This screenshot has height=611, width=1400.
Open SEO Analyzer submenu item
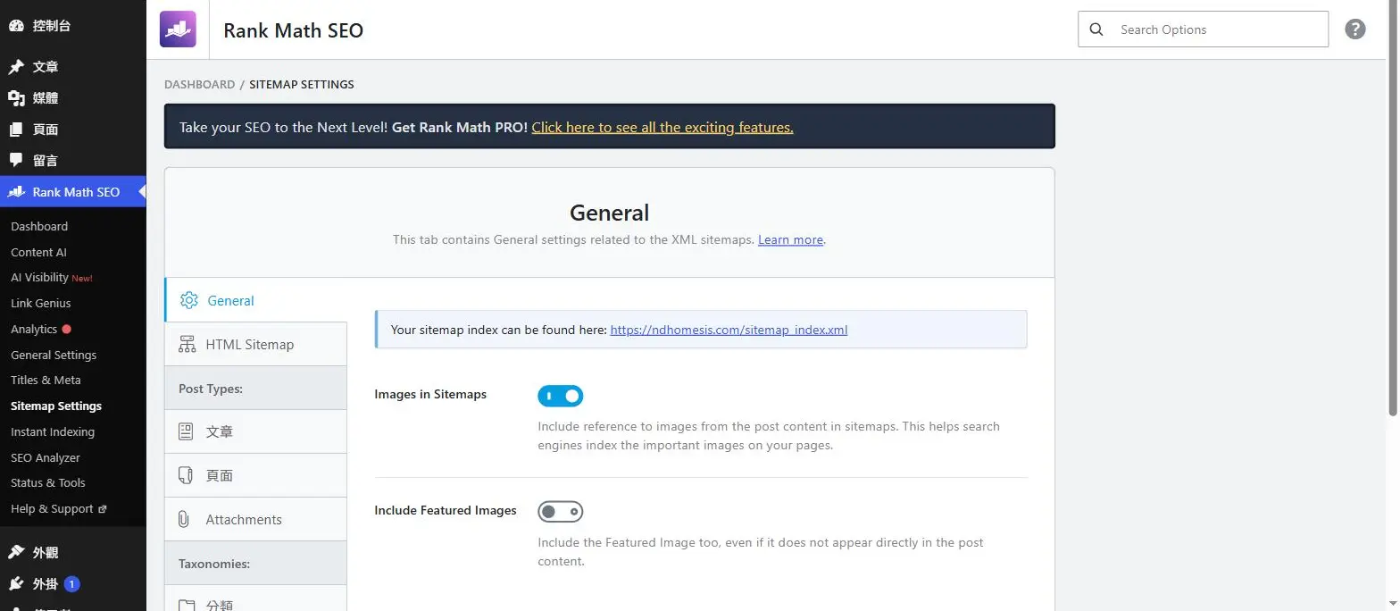46,457
